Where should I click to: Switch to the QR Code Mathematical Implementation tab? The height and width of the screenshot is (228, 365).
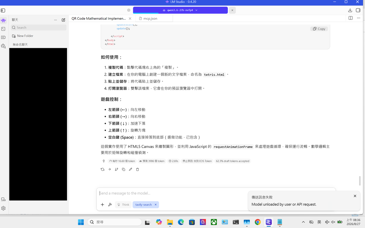pyautogui.click(x=99, y=18)
